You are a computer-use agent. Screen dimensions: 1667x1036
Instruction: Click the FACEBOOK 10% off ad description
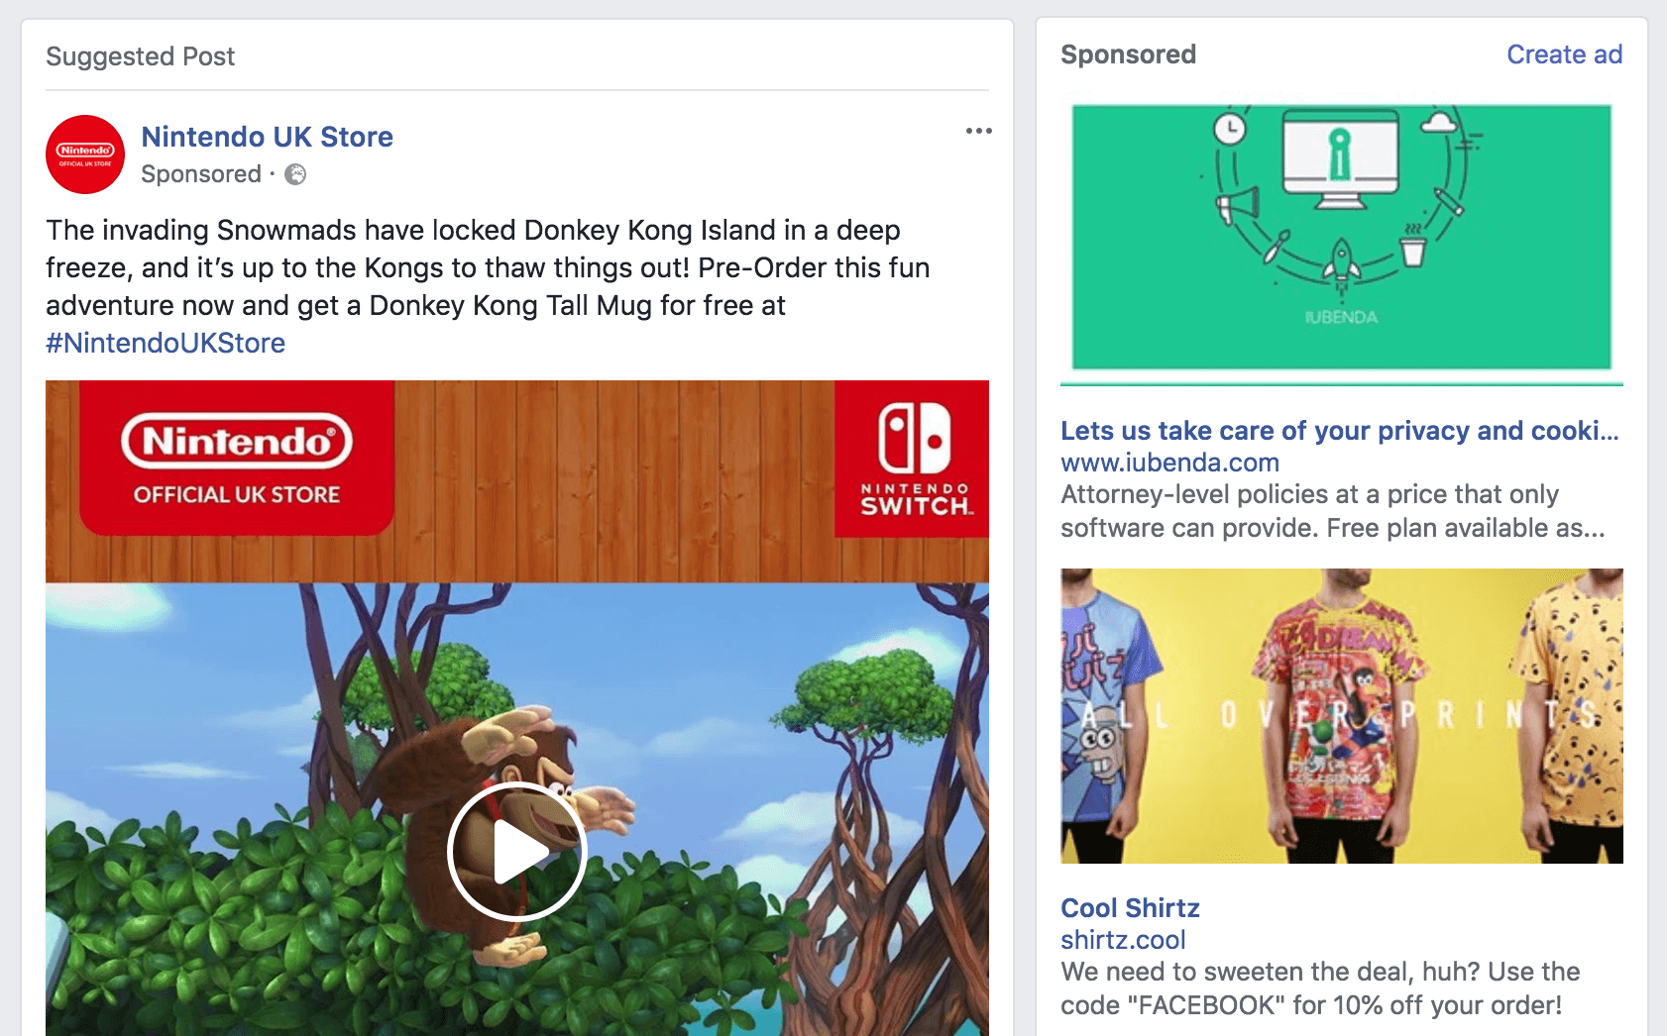coord(1320,988)
